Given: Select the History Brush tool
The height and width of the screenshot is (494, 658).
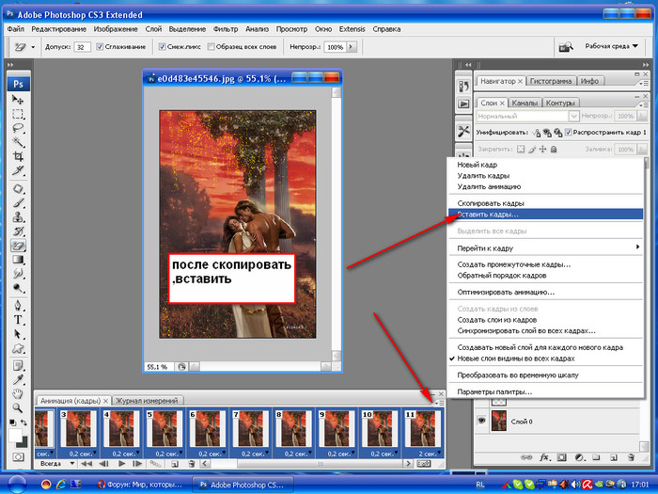Looking at the screenshot, I should [18, 231].
